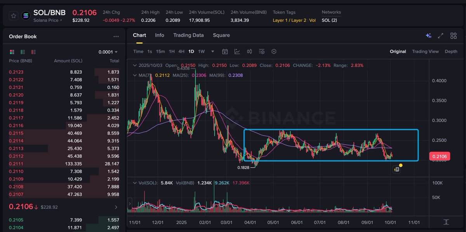
Task: Click the red down arrow beside 0.2106
Action: coord(36,207)
